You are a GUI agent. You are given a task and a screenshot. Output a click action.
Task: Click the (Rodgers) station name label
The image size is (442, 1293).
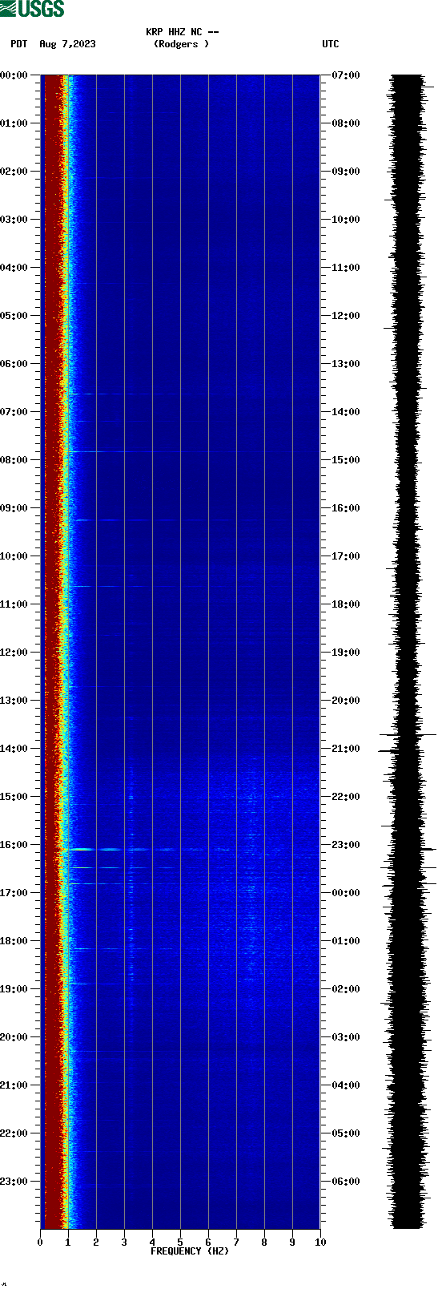(x=181, y=44)
